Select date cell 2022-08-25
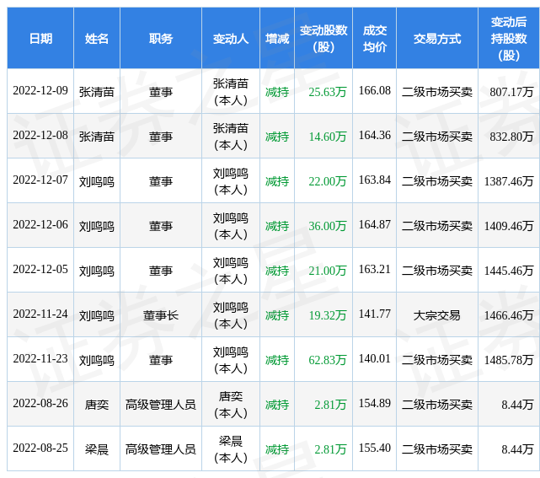This screenshot has width=540, height=478. tap(40, 448)
